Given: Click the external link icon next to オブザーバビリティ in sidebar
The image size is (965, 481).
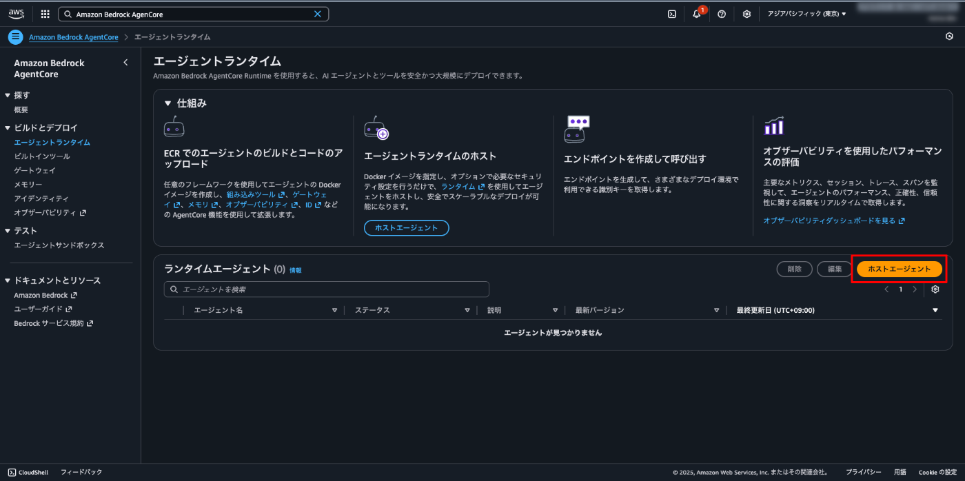Looking at the screenshot, I should (83, 213).
